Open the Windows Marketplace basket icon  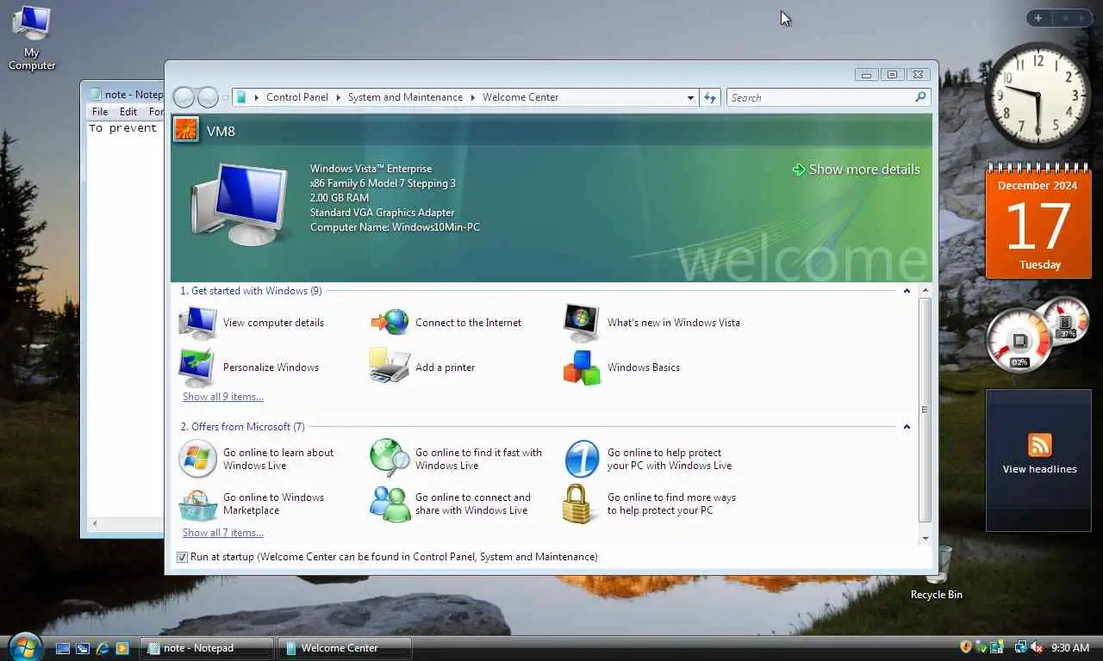tap(197, 503)
